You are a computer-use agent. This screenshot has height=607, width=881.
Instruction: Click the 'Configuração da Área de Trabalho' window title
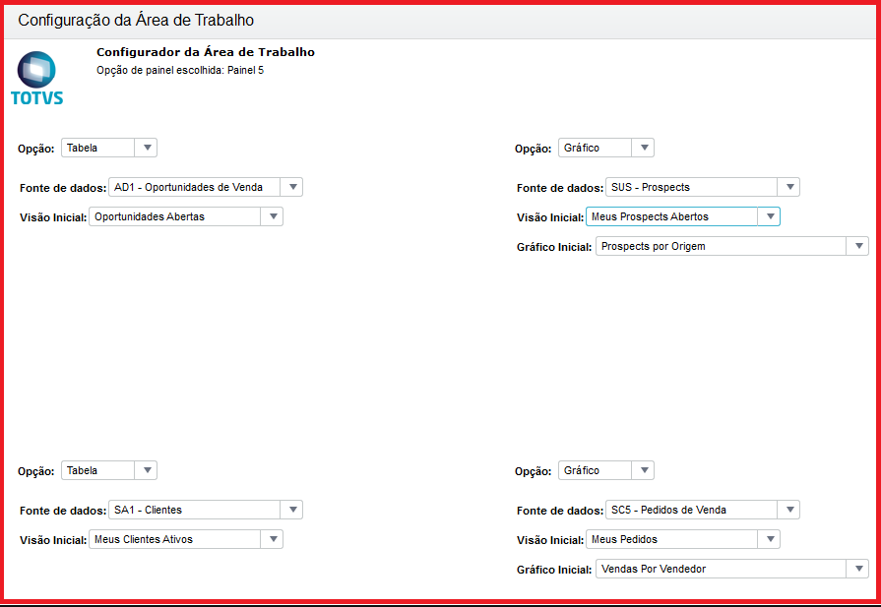point(136,21)
